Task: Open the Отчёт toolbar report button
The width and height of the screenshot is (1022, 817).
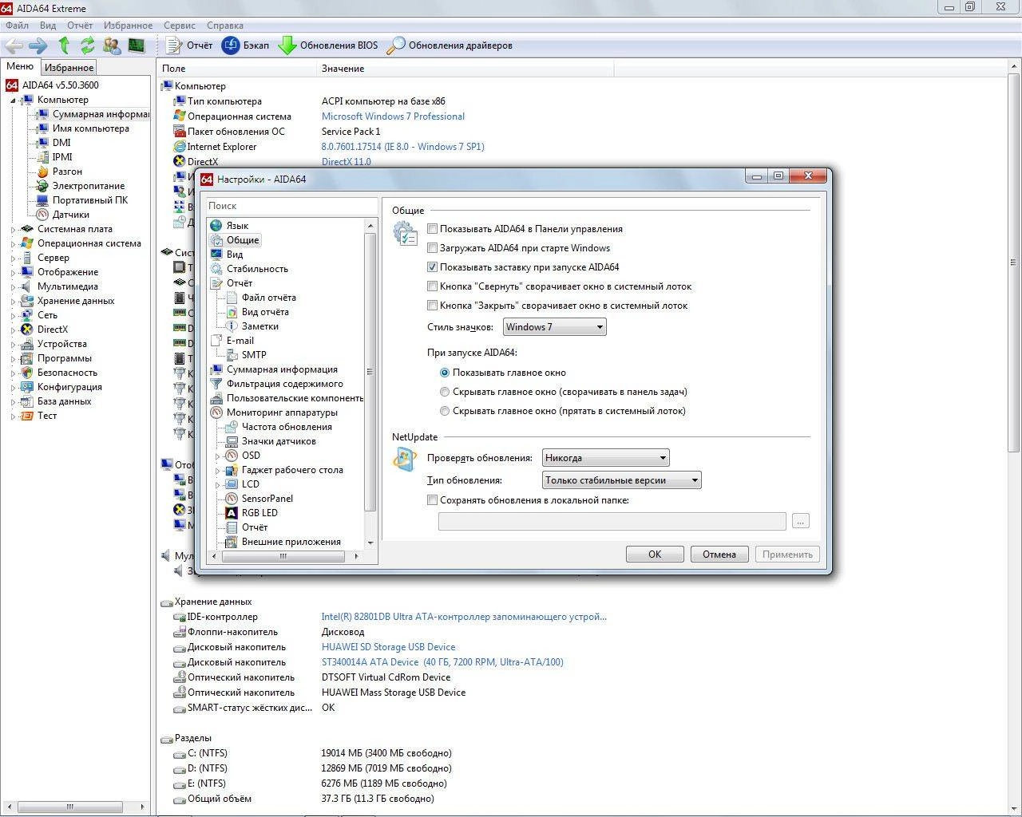Action: point(190,45)
